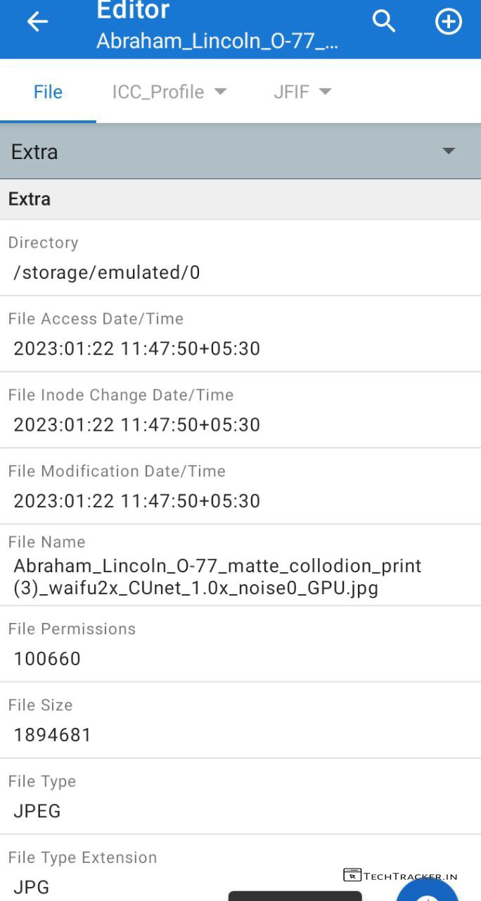The image size is (481, 901).
Task: Edit the Directory field value
Action: point(107,272)
